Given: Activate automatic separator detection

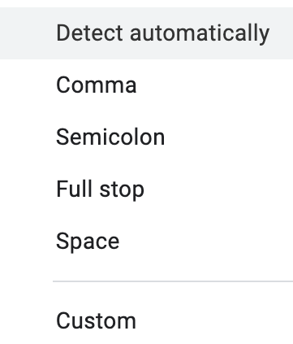Looking at the screenshot, I should tap(146, 33).
